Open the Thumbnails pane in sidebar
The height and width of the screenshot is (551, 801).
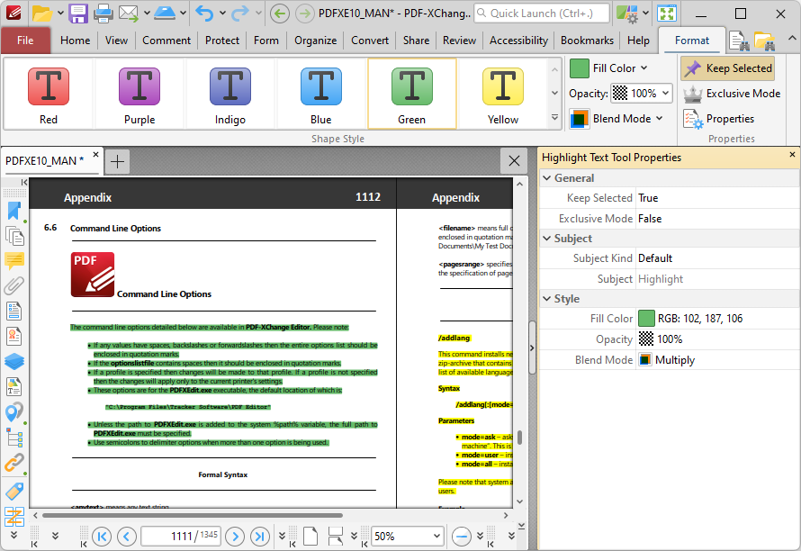[x=14, y=236]
